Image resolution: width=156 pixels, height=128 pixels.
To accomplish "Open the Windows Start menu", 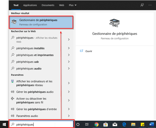I will coord(4,124).
